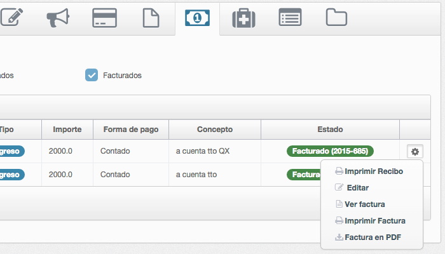
Task: Click gear menu for 'a cuenta tto QX' row
Action: [415, 151]
